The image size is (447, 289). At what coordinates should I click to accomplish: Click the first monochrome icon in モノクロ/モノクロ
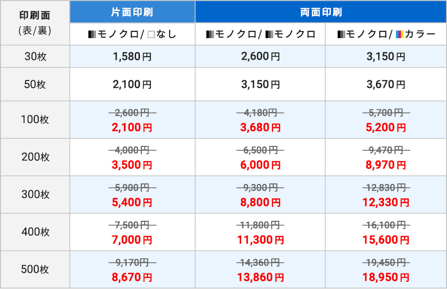tap(210, 34)
